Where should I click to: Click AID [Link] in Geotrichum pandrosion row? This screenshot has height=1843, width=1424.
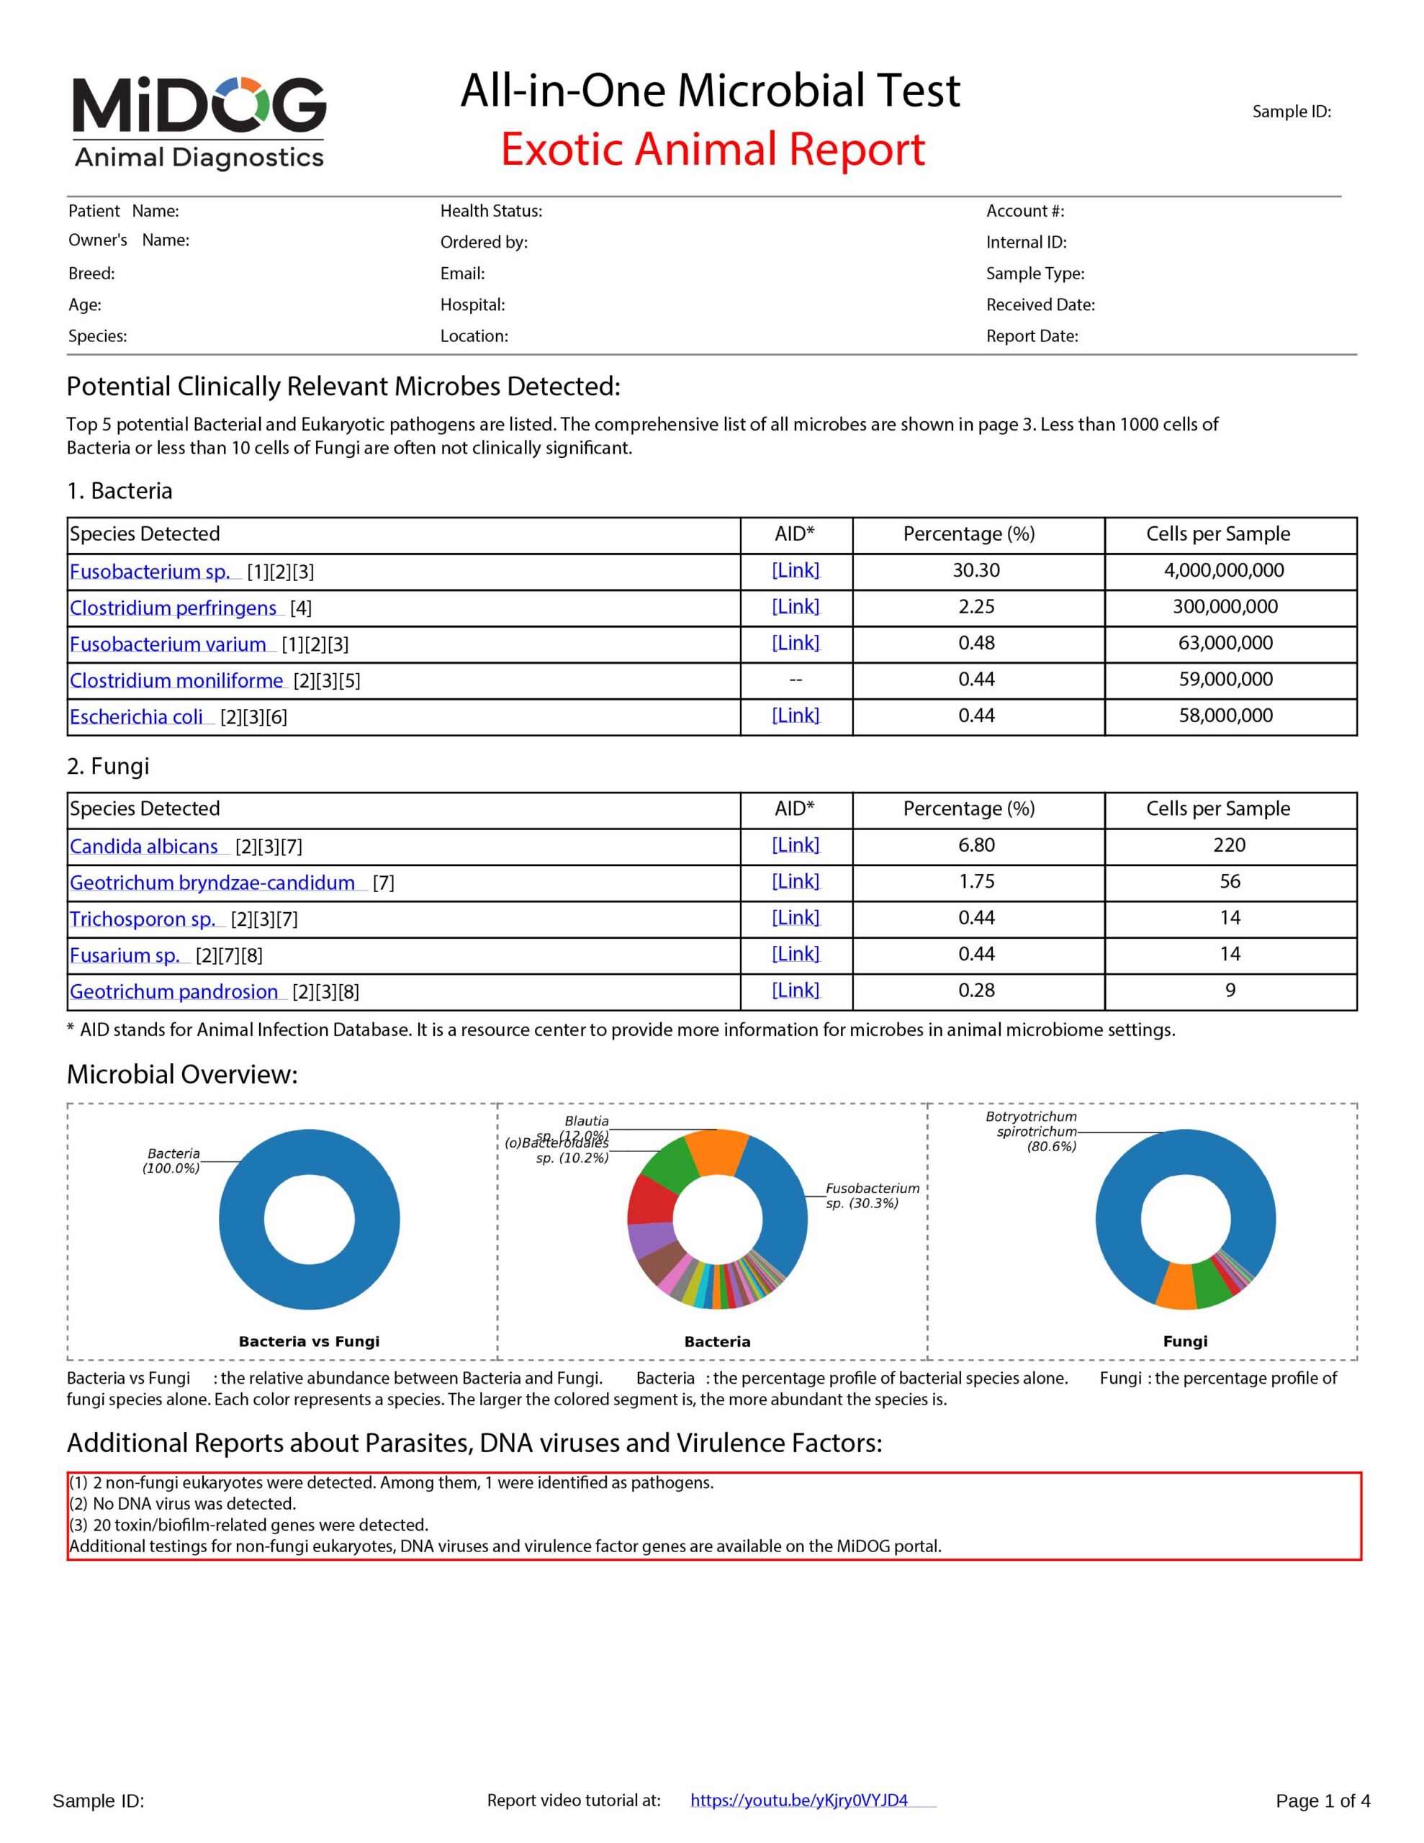(795, 991)
